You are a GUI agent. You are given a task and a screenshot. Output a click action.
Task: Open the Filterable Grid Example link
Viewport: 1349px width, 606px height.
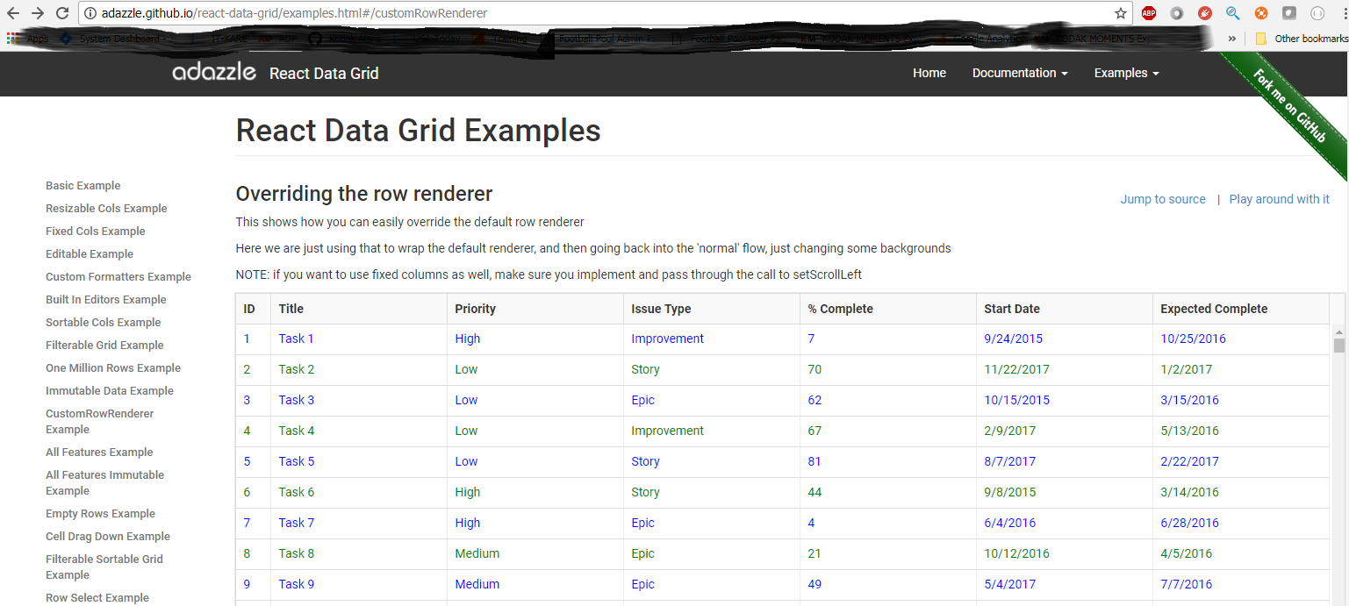pyautogui.click(x=104, y=345)
